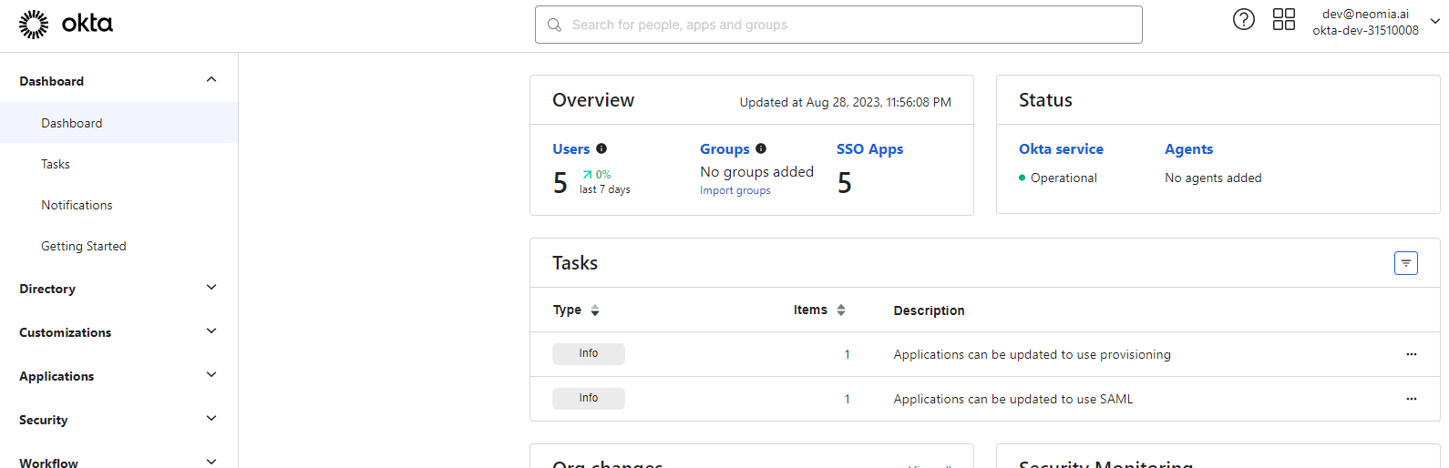This screenshot has height=468, width=1449.
Task: Open the Users overview link
Action: click(571, 148)
